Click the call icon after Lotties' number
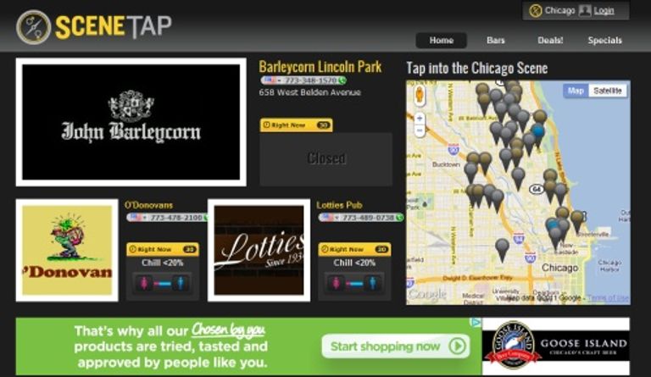Viewport: 651px width, 377px height. [x=399, y=218]
